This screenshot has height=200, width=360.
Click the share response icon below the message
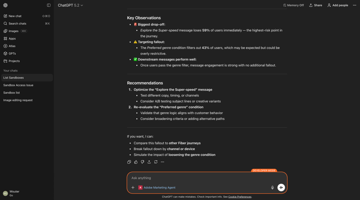[x=149, y=162]
